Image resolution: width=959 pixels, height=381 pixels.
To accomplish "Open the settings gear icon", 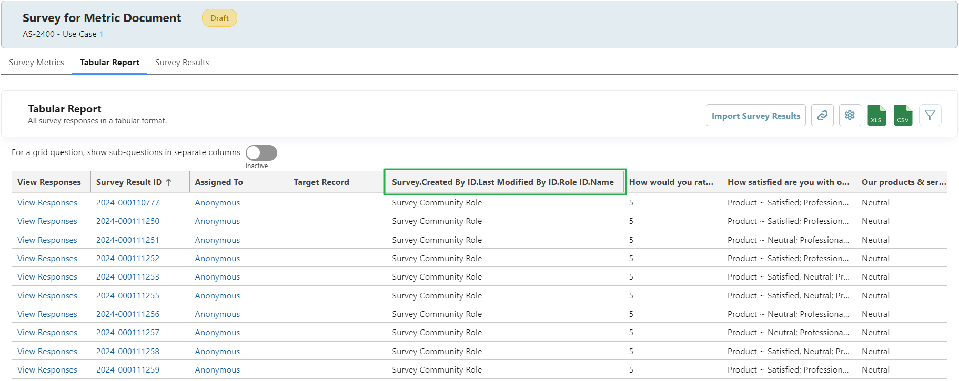I will click(x=850, y=115).
